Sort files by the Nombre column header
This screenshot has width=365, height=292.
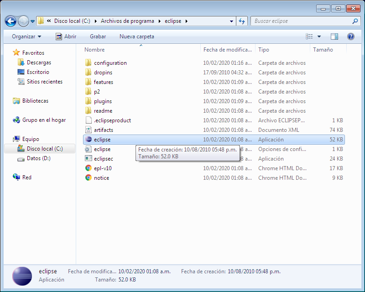click(94, 50)
